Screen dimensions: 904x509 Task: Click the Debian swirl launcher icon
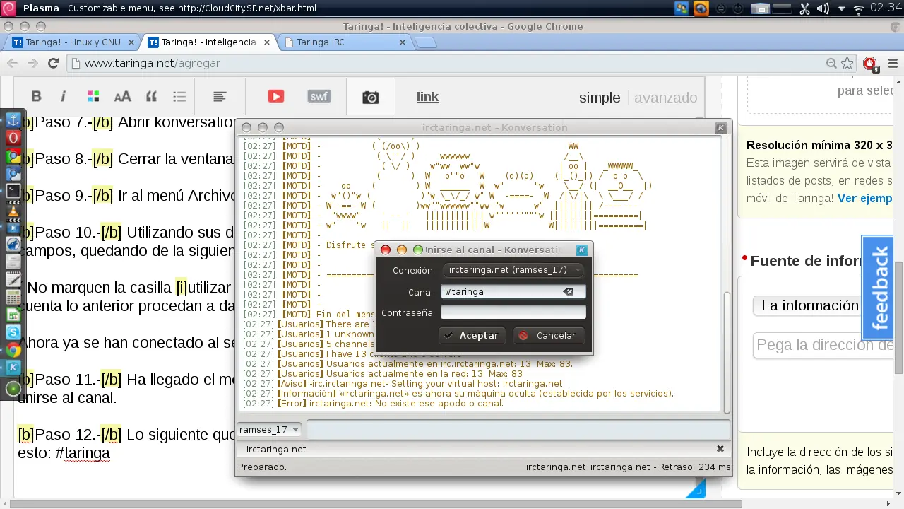point(9,8)
